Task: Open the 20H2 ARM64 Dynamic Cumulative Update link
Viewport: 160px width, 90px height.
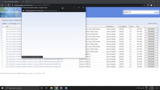Action: tap(34, 59)
